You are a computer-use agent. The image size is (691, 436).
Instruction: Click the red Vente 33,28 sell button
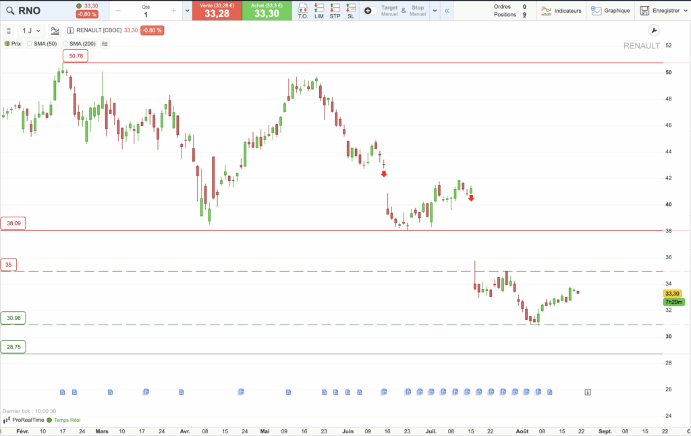point(216,11)
